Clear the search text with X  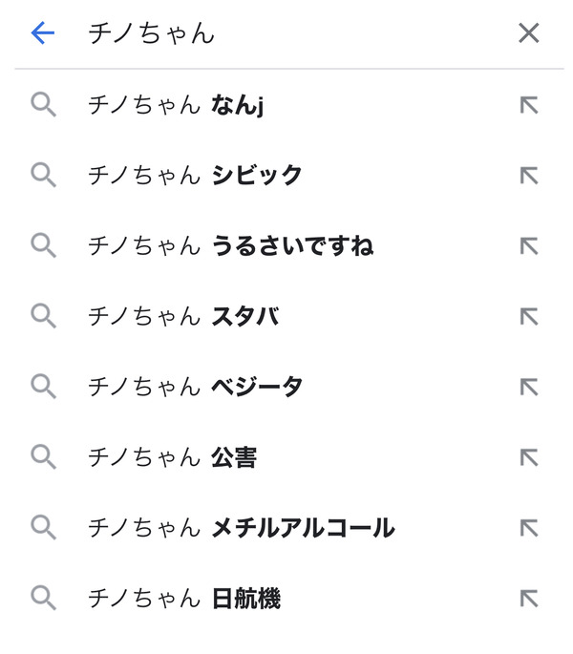click(529, 33)
